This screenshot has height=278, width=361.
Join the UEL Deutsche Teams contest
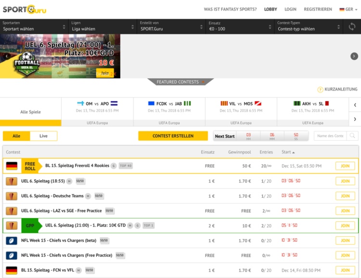[x=345, y=196]
